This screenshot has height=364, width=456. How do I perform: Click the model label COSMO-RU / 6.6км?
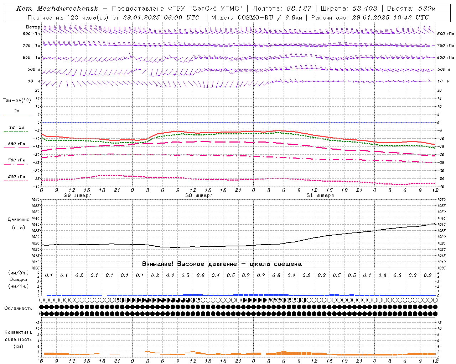270,17
